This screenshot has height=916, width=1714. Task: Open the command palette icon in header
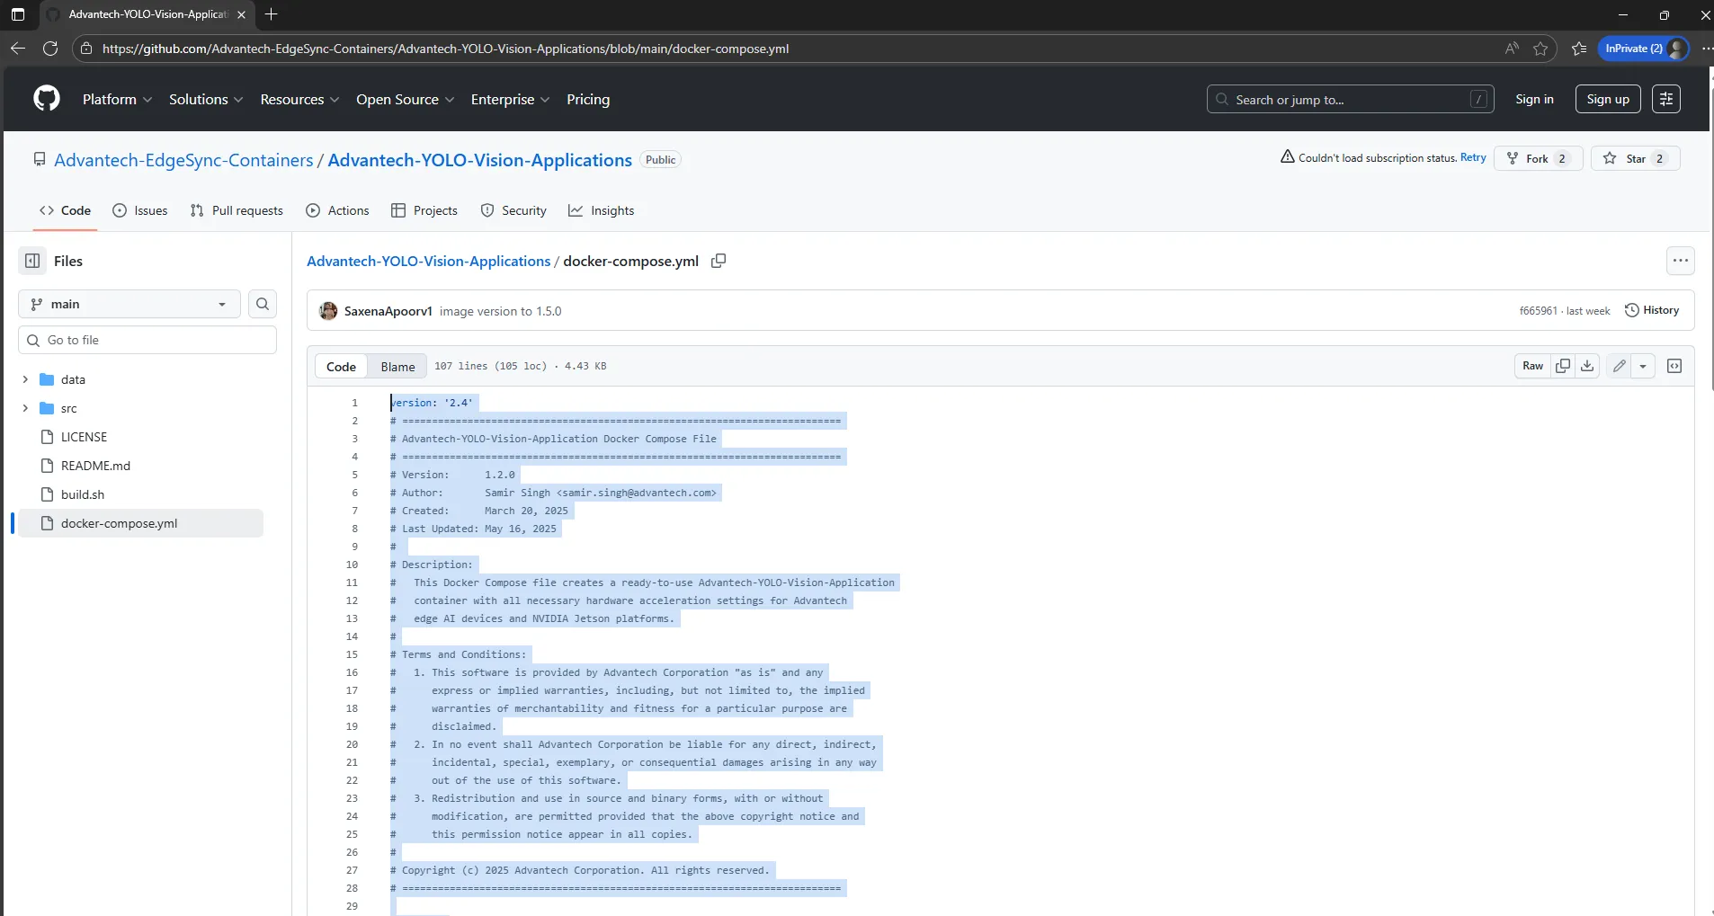(1667, 99)
